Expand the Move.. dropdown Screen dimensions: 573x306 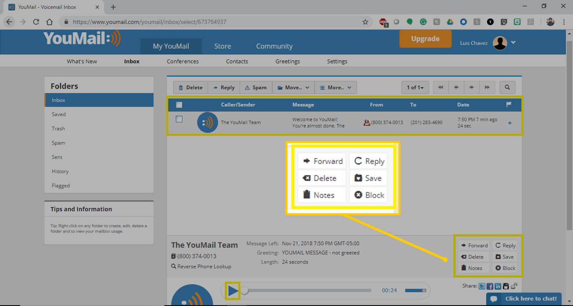coord(293,87)
